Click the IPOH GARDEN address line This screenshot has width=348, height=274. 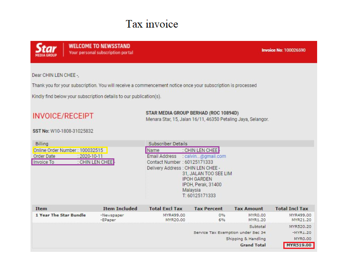tap(197, 179)
